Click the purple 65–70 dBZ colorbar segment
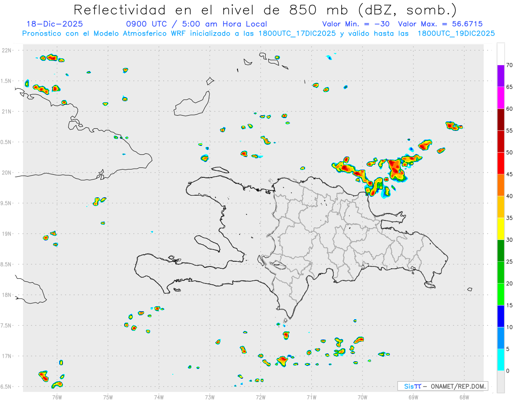The height and width of the screenshot is (403, 521). pos(501,76)
